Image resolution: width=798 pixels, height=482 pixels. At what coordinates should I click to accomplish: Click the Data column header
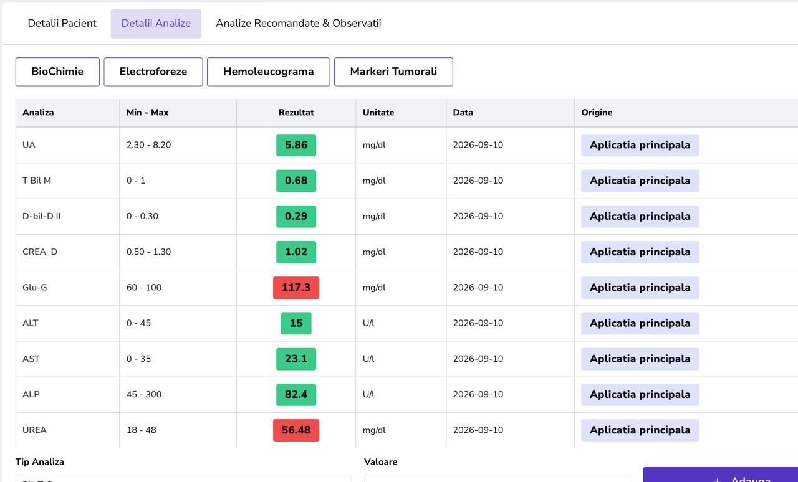click(463, 113)
